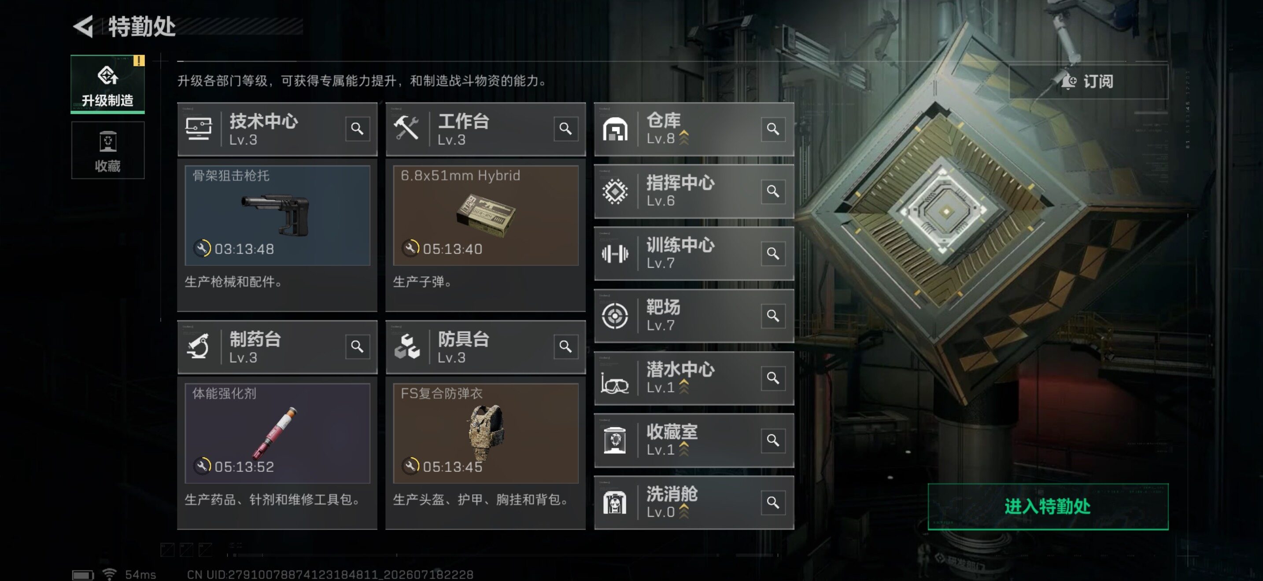This screenshot has height=581, width=1263.
Task: Go back using the arrow beside 特勤处
Action: pyautogui.click(x=84, y=26)
